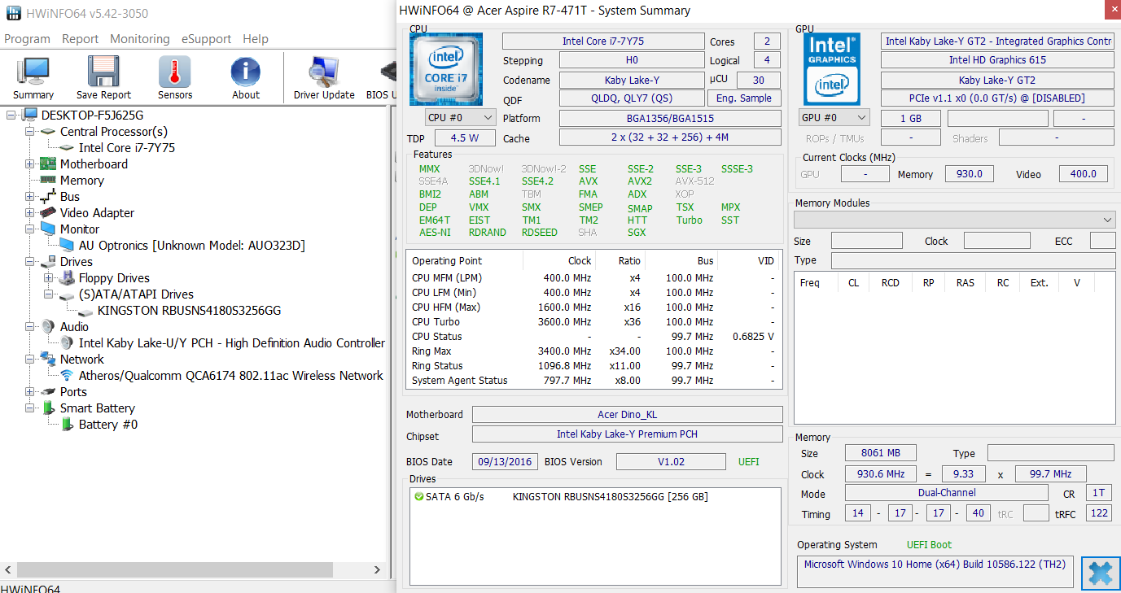Screen dimensions: 1121x593
Task: Open the CPU #0 selector dropdown
Action: (461, 118)
